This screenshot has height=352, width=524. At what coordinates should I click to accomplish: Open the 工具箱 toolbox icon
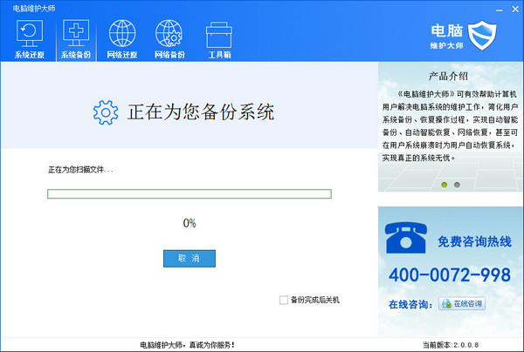(x=219, y=40)
